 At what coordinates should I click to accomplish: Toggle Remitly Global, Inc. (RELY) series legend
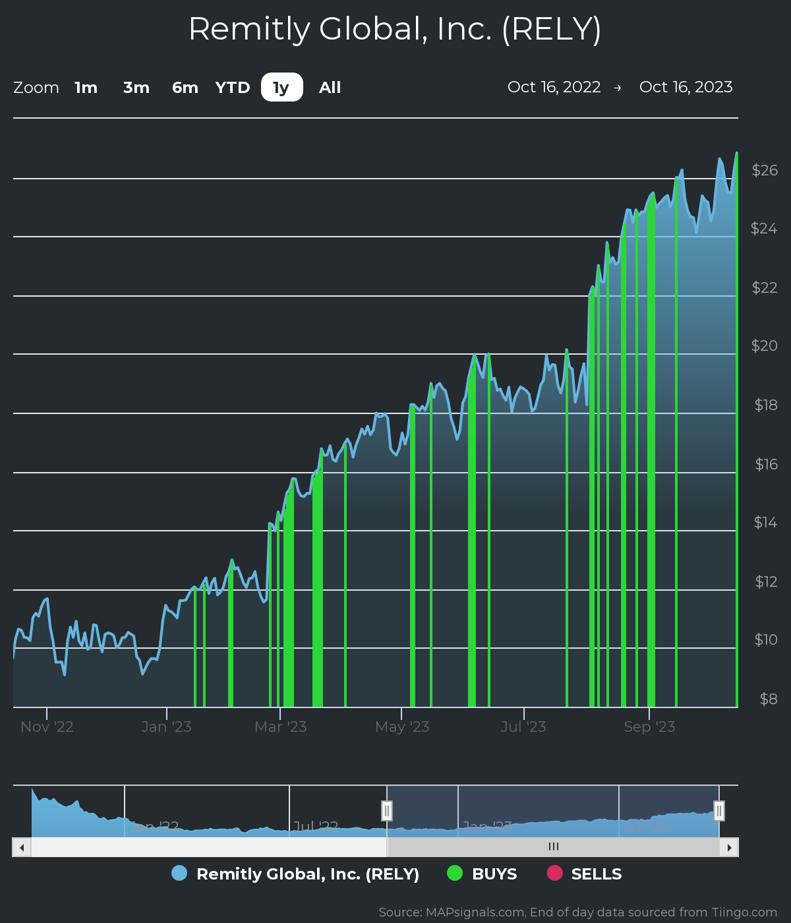coord(295,874)
